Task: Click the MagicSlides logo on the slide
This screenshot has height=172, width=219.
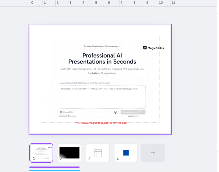Action: pos(153,48)
